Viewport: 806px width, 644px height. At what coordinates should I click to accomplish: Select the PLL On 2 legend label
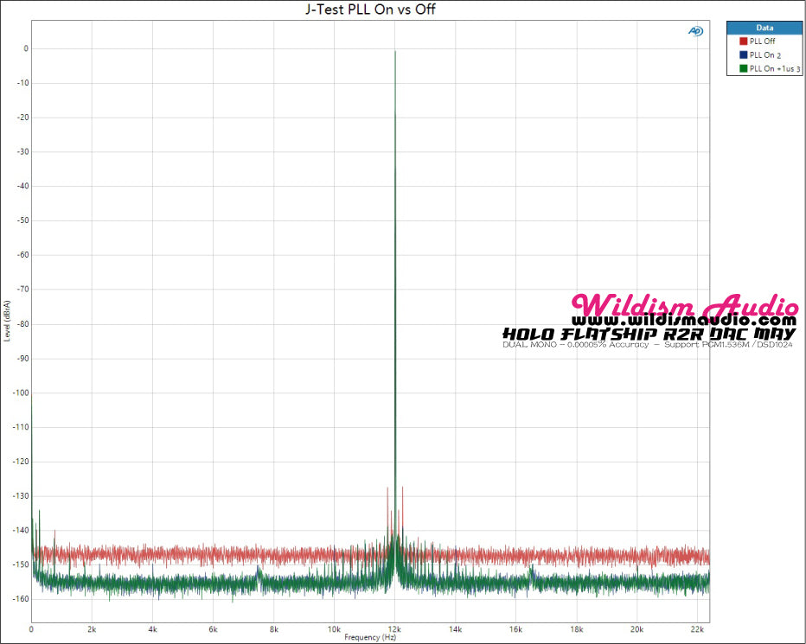766,54
